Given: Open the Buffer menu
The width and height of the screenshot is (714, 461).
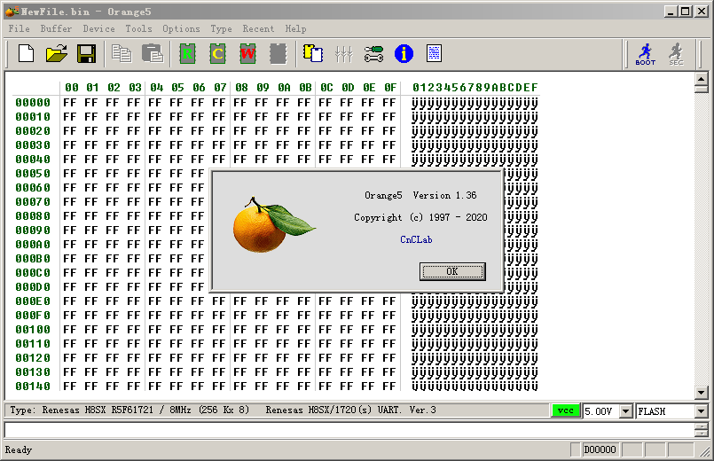Looking at the screenshot, I should pos(56,28).
